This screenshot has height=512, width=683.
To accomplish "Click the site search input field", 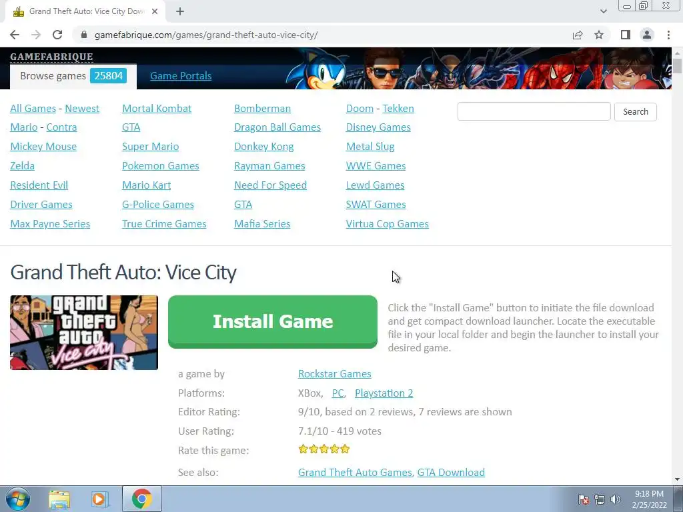I will coord(534,111).
